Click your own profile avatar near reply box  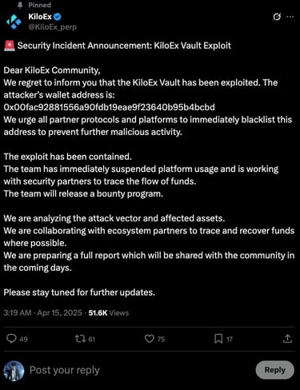14,371
